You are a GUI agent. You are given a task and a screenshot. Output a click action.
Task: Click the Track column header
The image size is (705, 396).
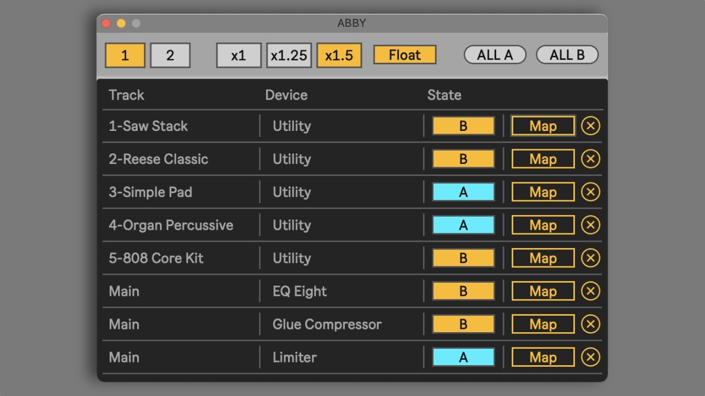[126, 95]
